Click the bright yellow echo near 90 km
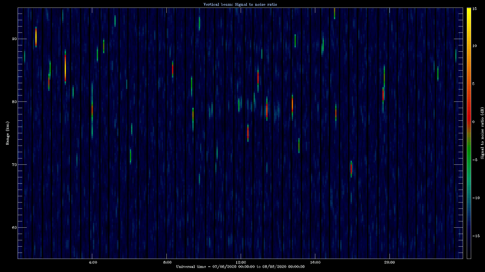 (36, 37)
